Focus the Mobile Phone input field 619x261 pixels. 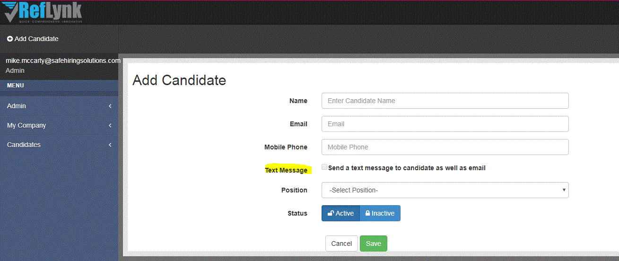point(445,147)
